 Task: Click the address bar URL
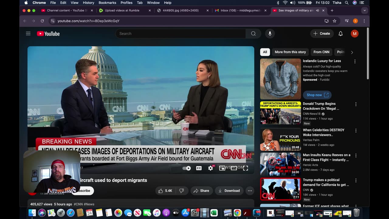88,21
